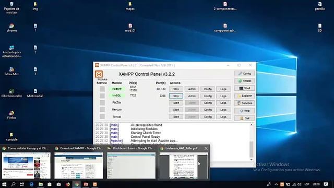Open the pantilla desktop file
This screenshot has height=188, width=334.
pos(320,6)
